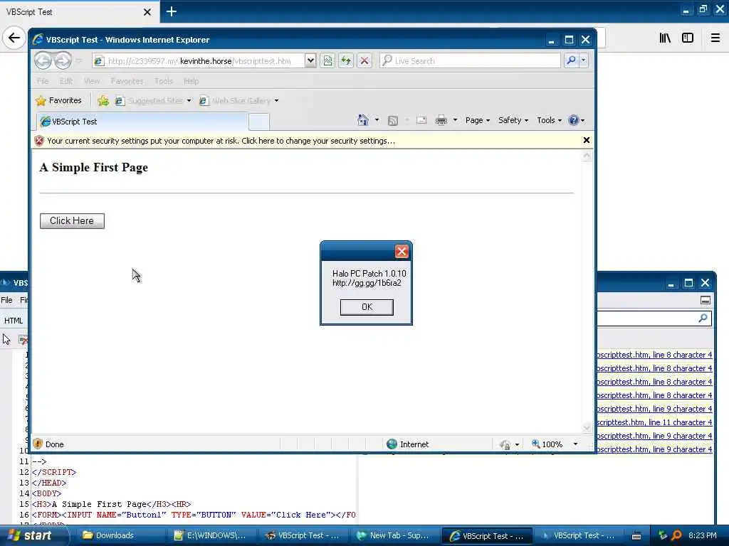Open File menu in developer tools window

[6, 301]
